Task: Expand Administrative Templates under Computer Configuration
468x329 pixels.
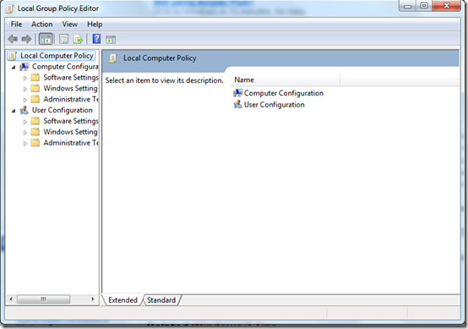Action: (x=25, y=100)
